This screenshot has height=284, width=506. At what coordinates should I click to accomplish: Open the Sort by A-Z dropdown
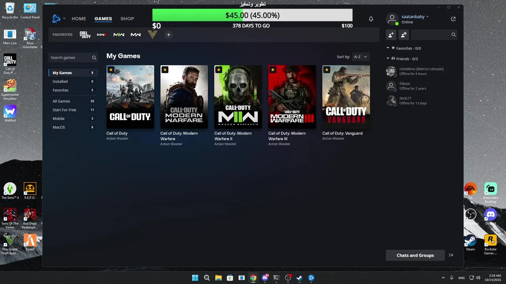click(x=361, y=57)
